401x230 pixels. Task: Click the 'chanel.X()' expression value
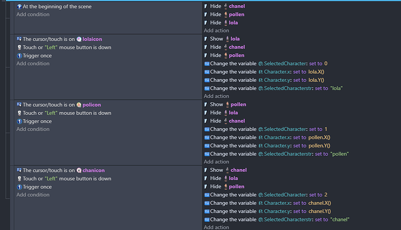pos(320,203)
